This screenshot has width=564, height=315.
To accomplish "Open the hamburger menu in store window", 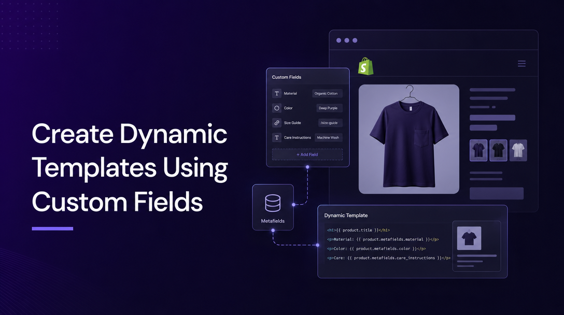I will pyautogui.click(x=521, y=64).
